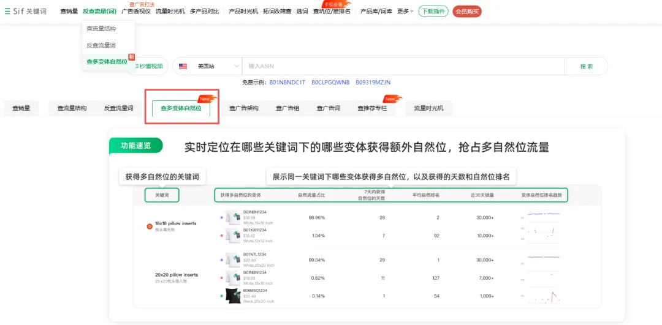Expand the 更多 menu in top navigation
Image resolution: width=662 pixels, height=325 pixels.
point(405,11)
